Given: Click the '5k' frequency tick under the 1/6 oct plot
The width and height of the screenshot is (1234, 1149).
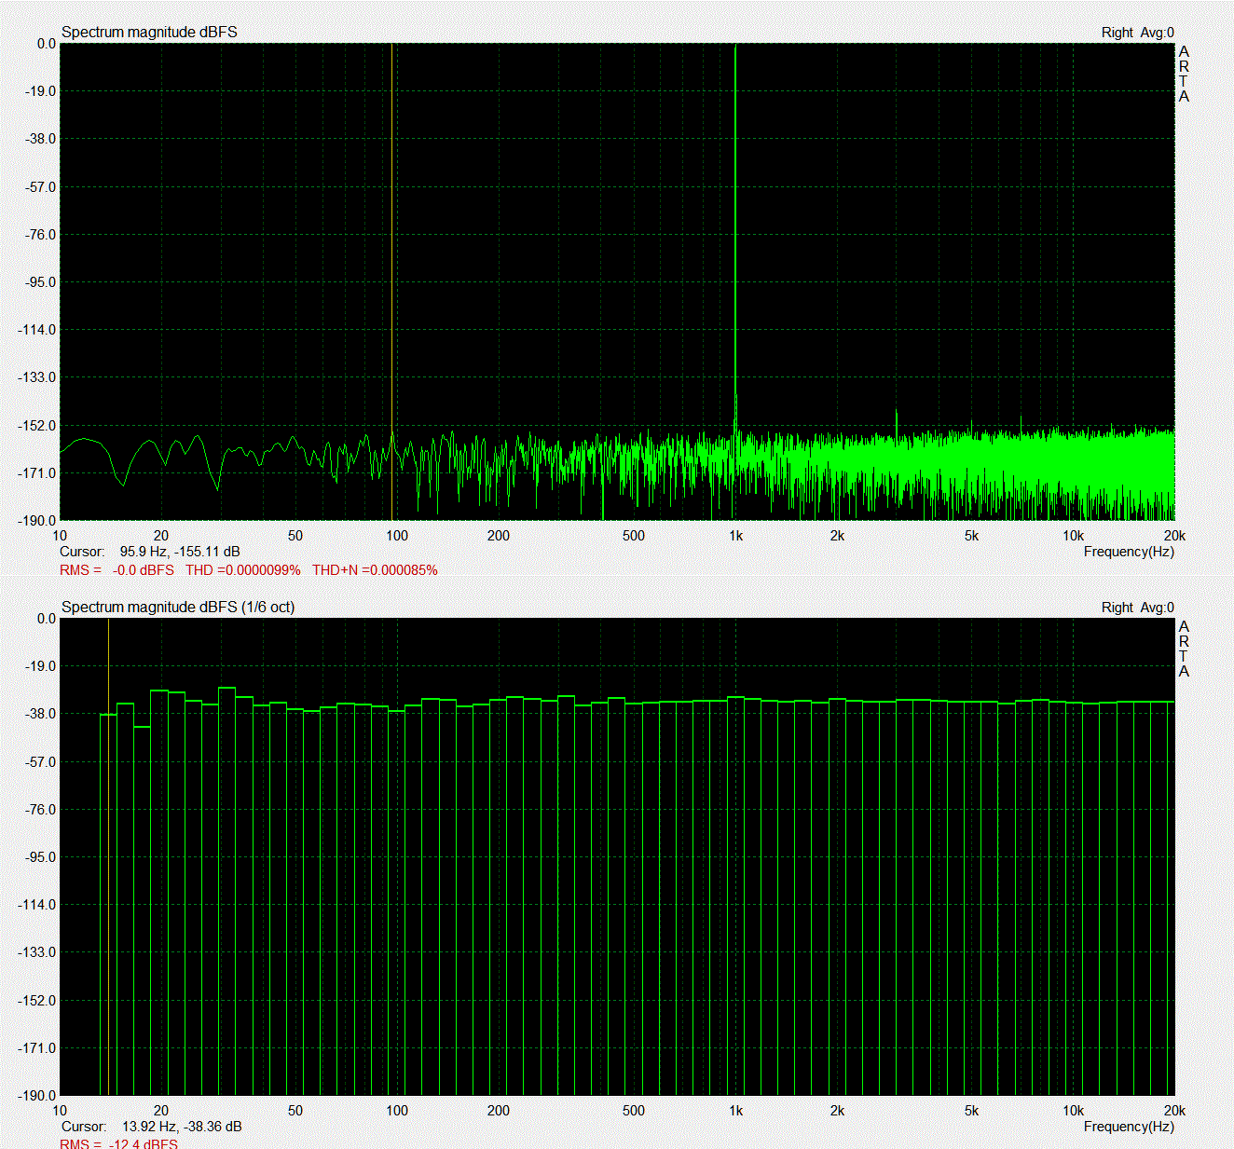Looking at the screenshot, I should 971,1111.
